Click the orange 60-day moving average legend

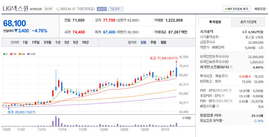tap(22, 54)
